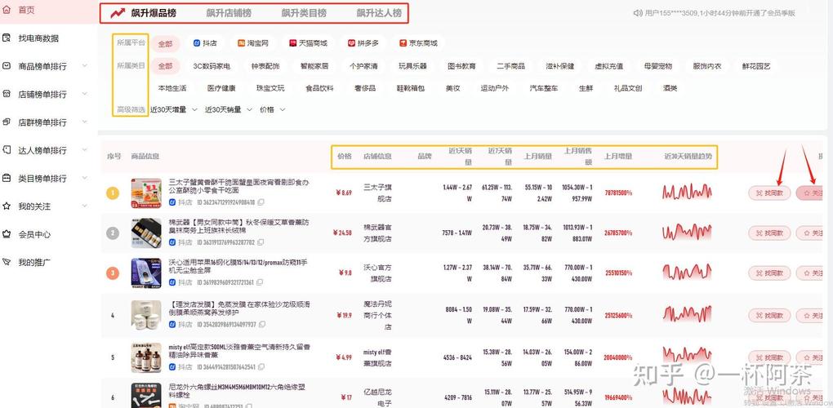Open 三太子蟹黄香酥 product title link
The height and width of the screenshot is (408, 833).
click(x=238, y=186)
